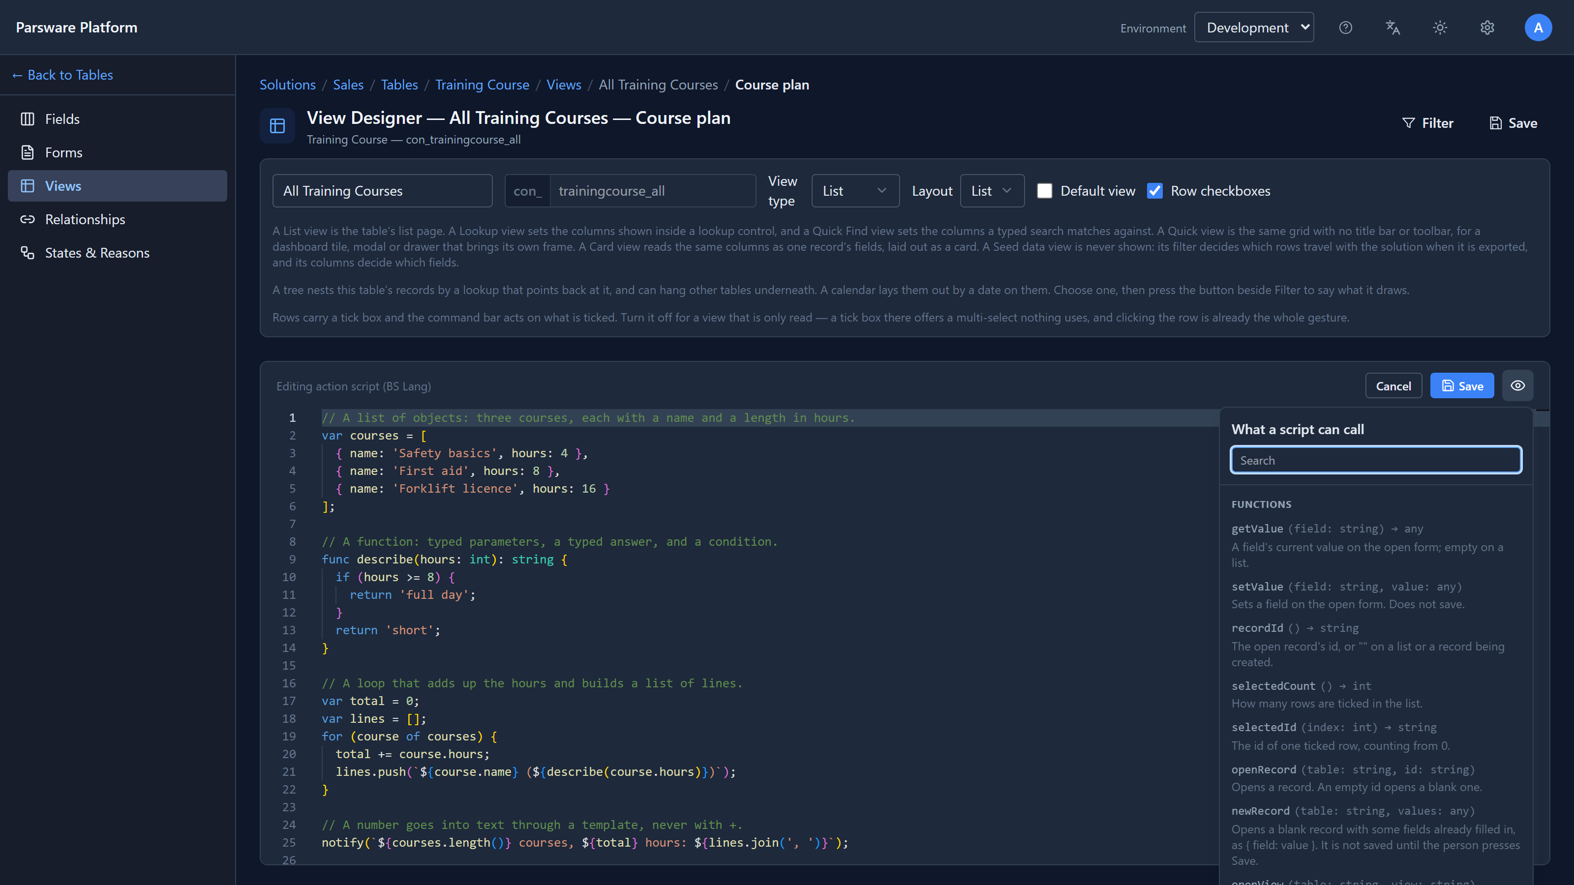Open the Fields section in sidebar

[x=118, y=119]
